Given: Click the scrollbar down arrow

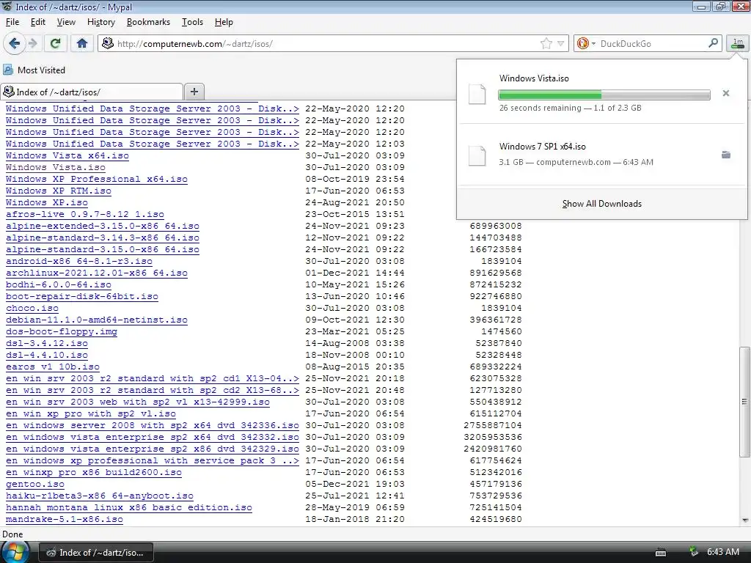Looking at the screenshot, I should pyautogui.click(x=745, y=520).
